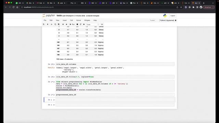Viewport: 219px width, 123px height.
Task: Select the iris_data_df.columns cell
Action: pyautogui.click(x=115, y=64)
